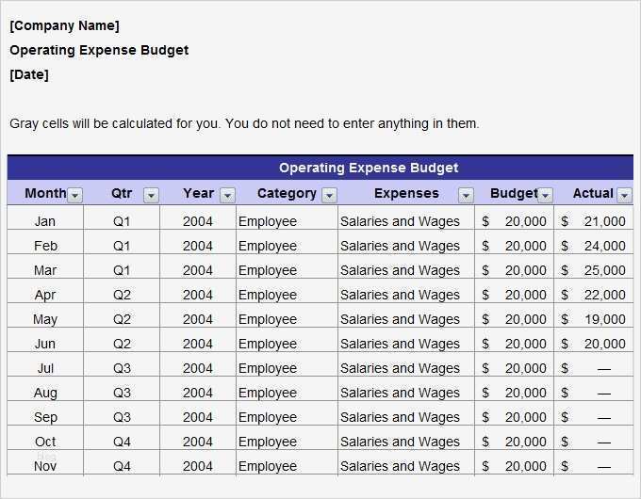
Task: Click the blue Operating Expense Budget table banner
Action: (x=368, y=168)
